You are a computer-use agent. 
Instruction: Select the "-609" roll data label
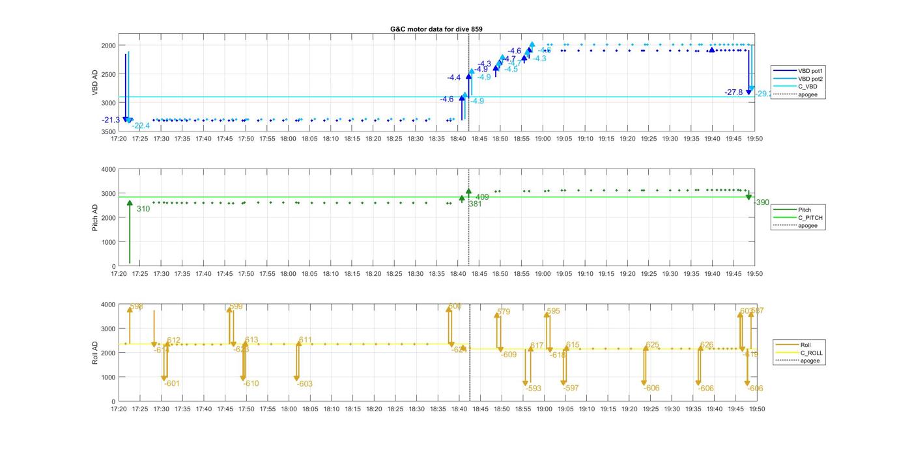(x=509, y=355)
